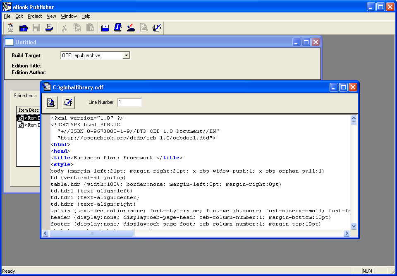This screenshot has height=276, width=397.
Task: Click the find-in-document magnifier icon in editor window
Action: pos(51,102)
